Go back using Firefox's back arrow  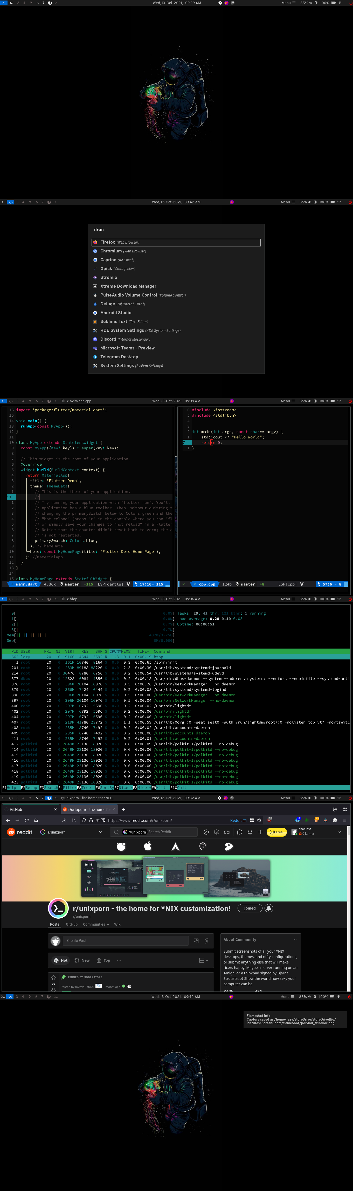[8, 821]
